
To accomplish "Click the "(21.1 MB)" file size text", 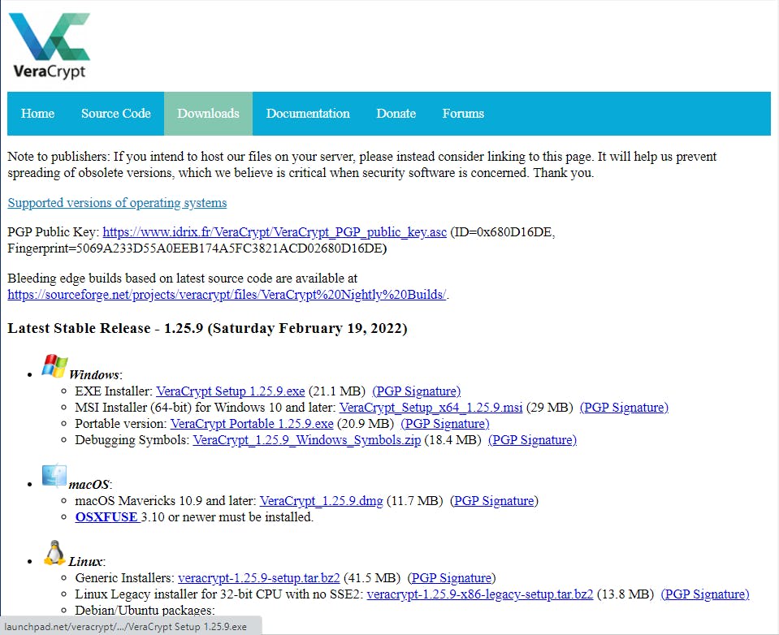I will [337, 391].
